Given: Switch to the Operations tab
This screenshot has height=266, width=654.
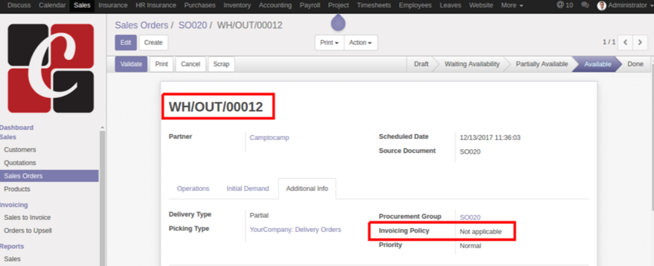Looking at the screenshot, I should (193, 189).
